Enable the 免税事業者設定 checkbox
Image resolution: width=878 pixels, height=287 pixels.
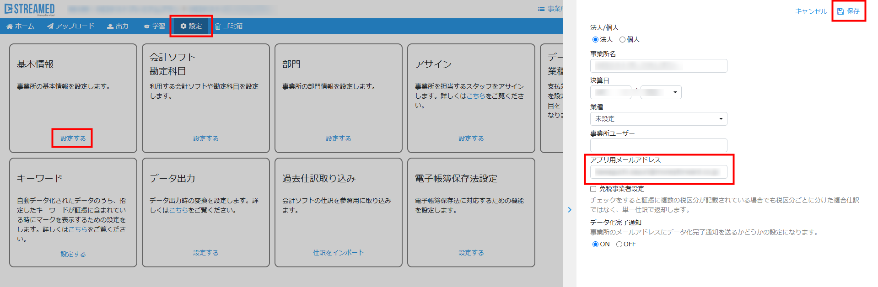point(593,189)
